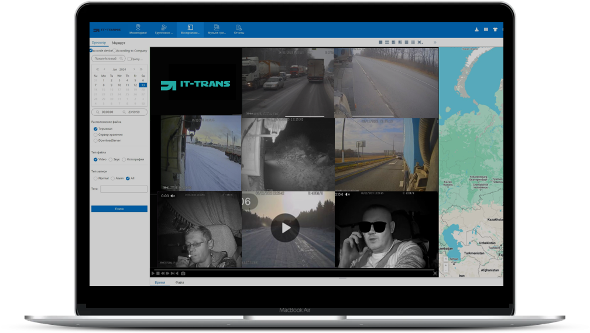590x333 pixels.
Task: Select the four-pane grid layout icon
Action: coord(387,43)
